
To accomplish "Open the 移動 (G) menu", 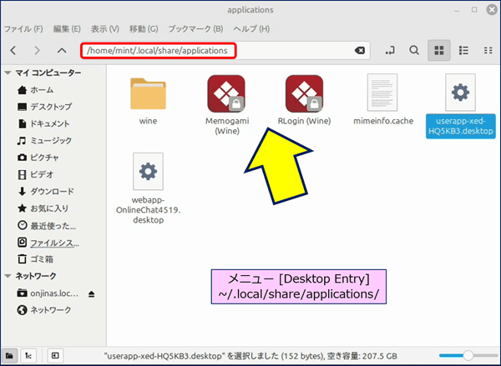I will pyautogui.click(x=144, y=29).
